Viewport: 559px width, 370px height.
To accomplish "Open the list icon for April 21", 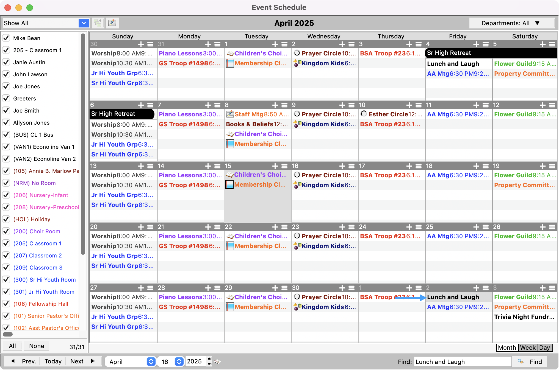I will pyautogui.click(x=217, y=227).
